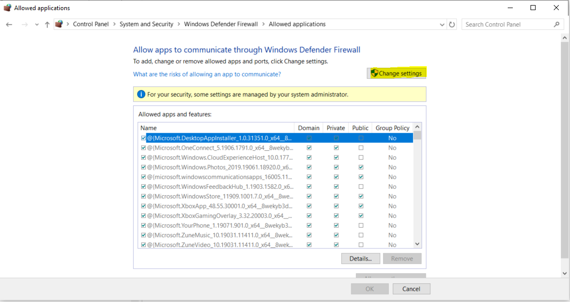Click the Domain column header
This screenshot has width=570, height=302.
point(309,128)
